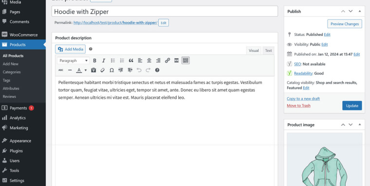Toggle bold formatting in editor toolbar
This screenshot has width=370, height=186.
click(x=94, y=61)
